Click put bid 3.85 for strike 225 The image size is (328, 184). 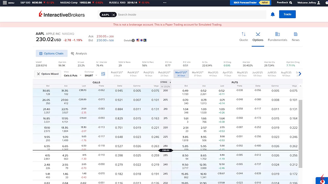185,137
